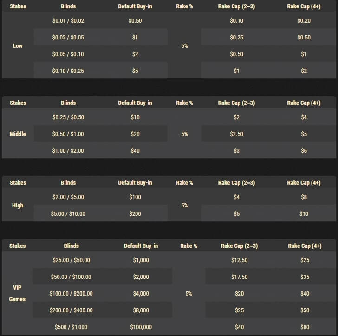Select the $0.10 / $0.25 blinds row
Screen dimensions: 338x336
click(x=68, y=71)
